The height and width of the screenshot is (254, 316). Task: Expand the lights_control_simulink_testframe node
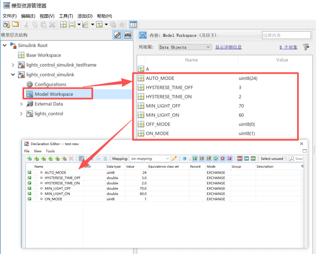coord(13,65)
